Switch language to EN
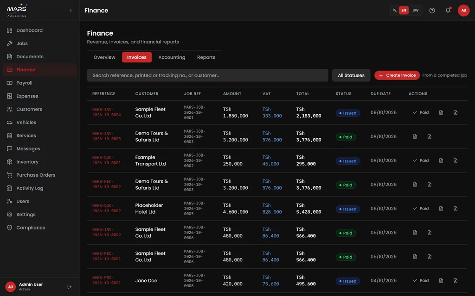The image size is (475, 296). tap(404, 10)
